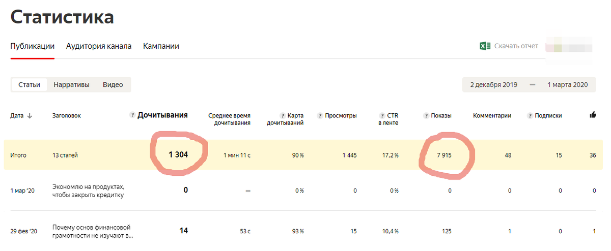611x251 pixels.
Task: Click the Показы column header text
Action: (441, 115)
